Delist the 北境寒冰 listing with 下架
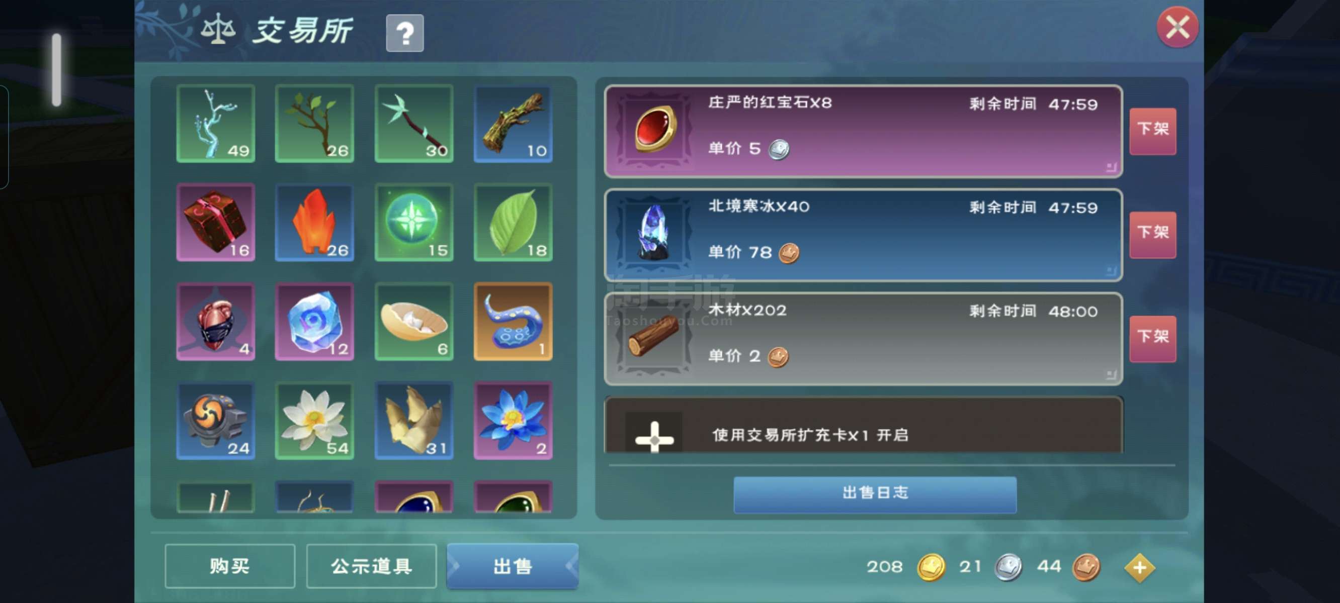The height and width of the screenshot is (603, 1340). tap(1153, 235)
